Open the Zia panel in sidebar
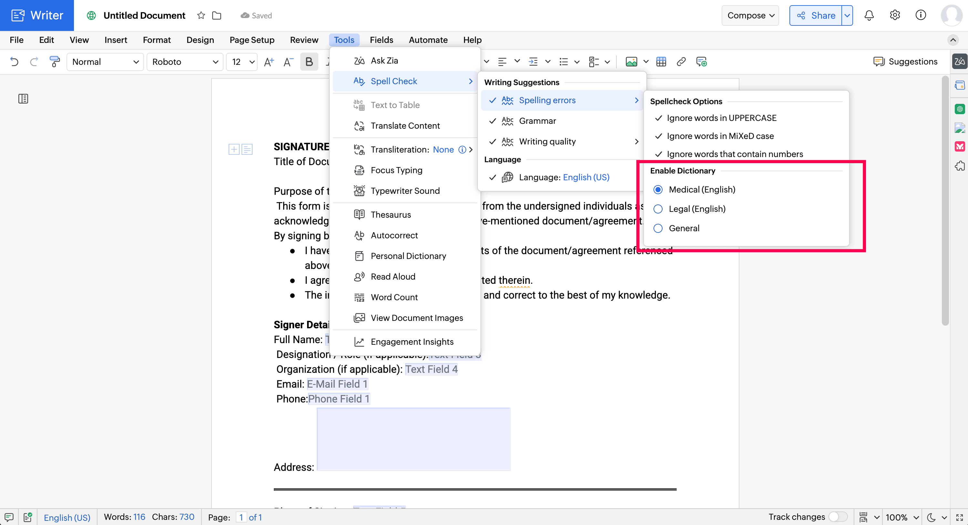968x525 pixels. [x=959, y=62]
